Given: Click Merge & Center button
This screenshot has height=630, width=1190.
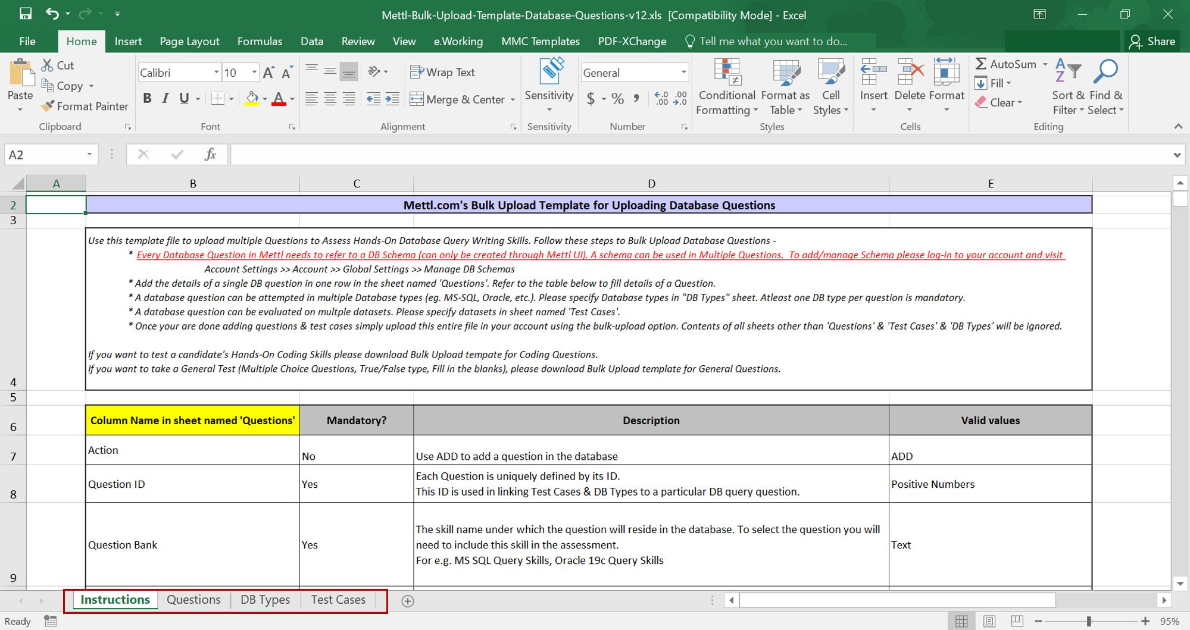Looking at the screenshot, I should pos(457,99).
